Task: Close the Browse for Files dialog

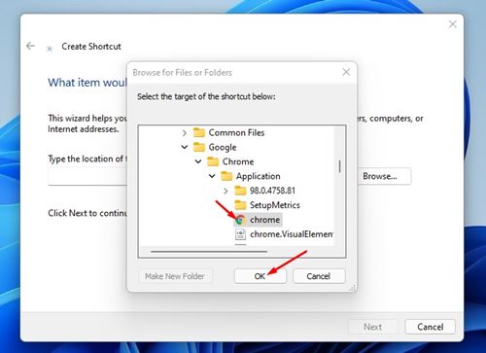Action: click(x=346, y=72)
